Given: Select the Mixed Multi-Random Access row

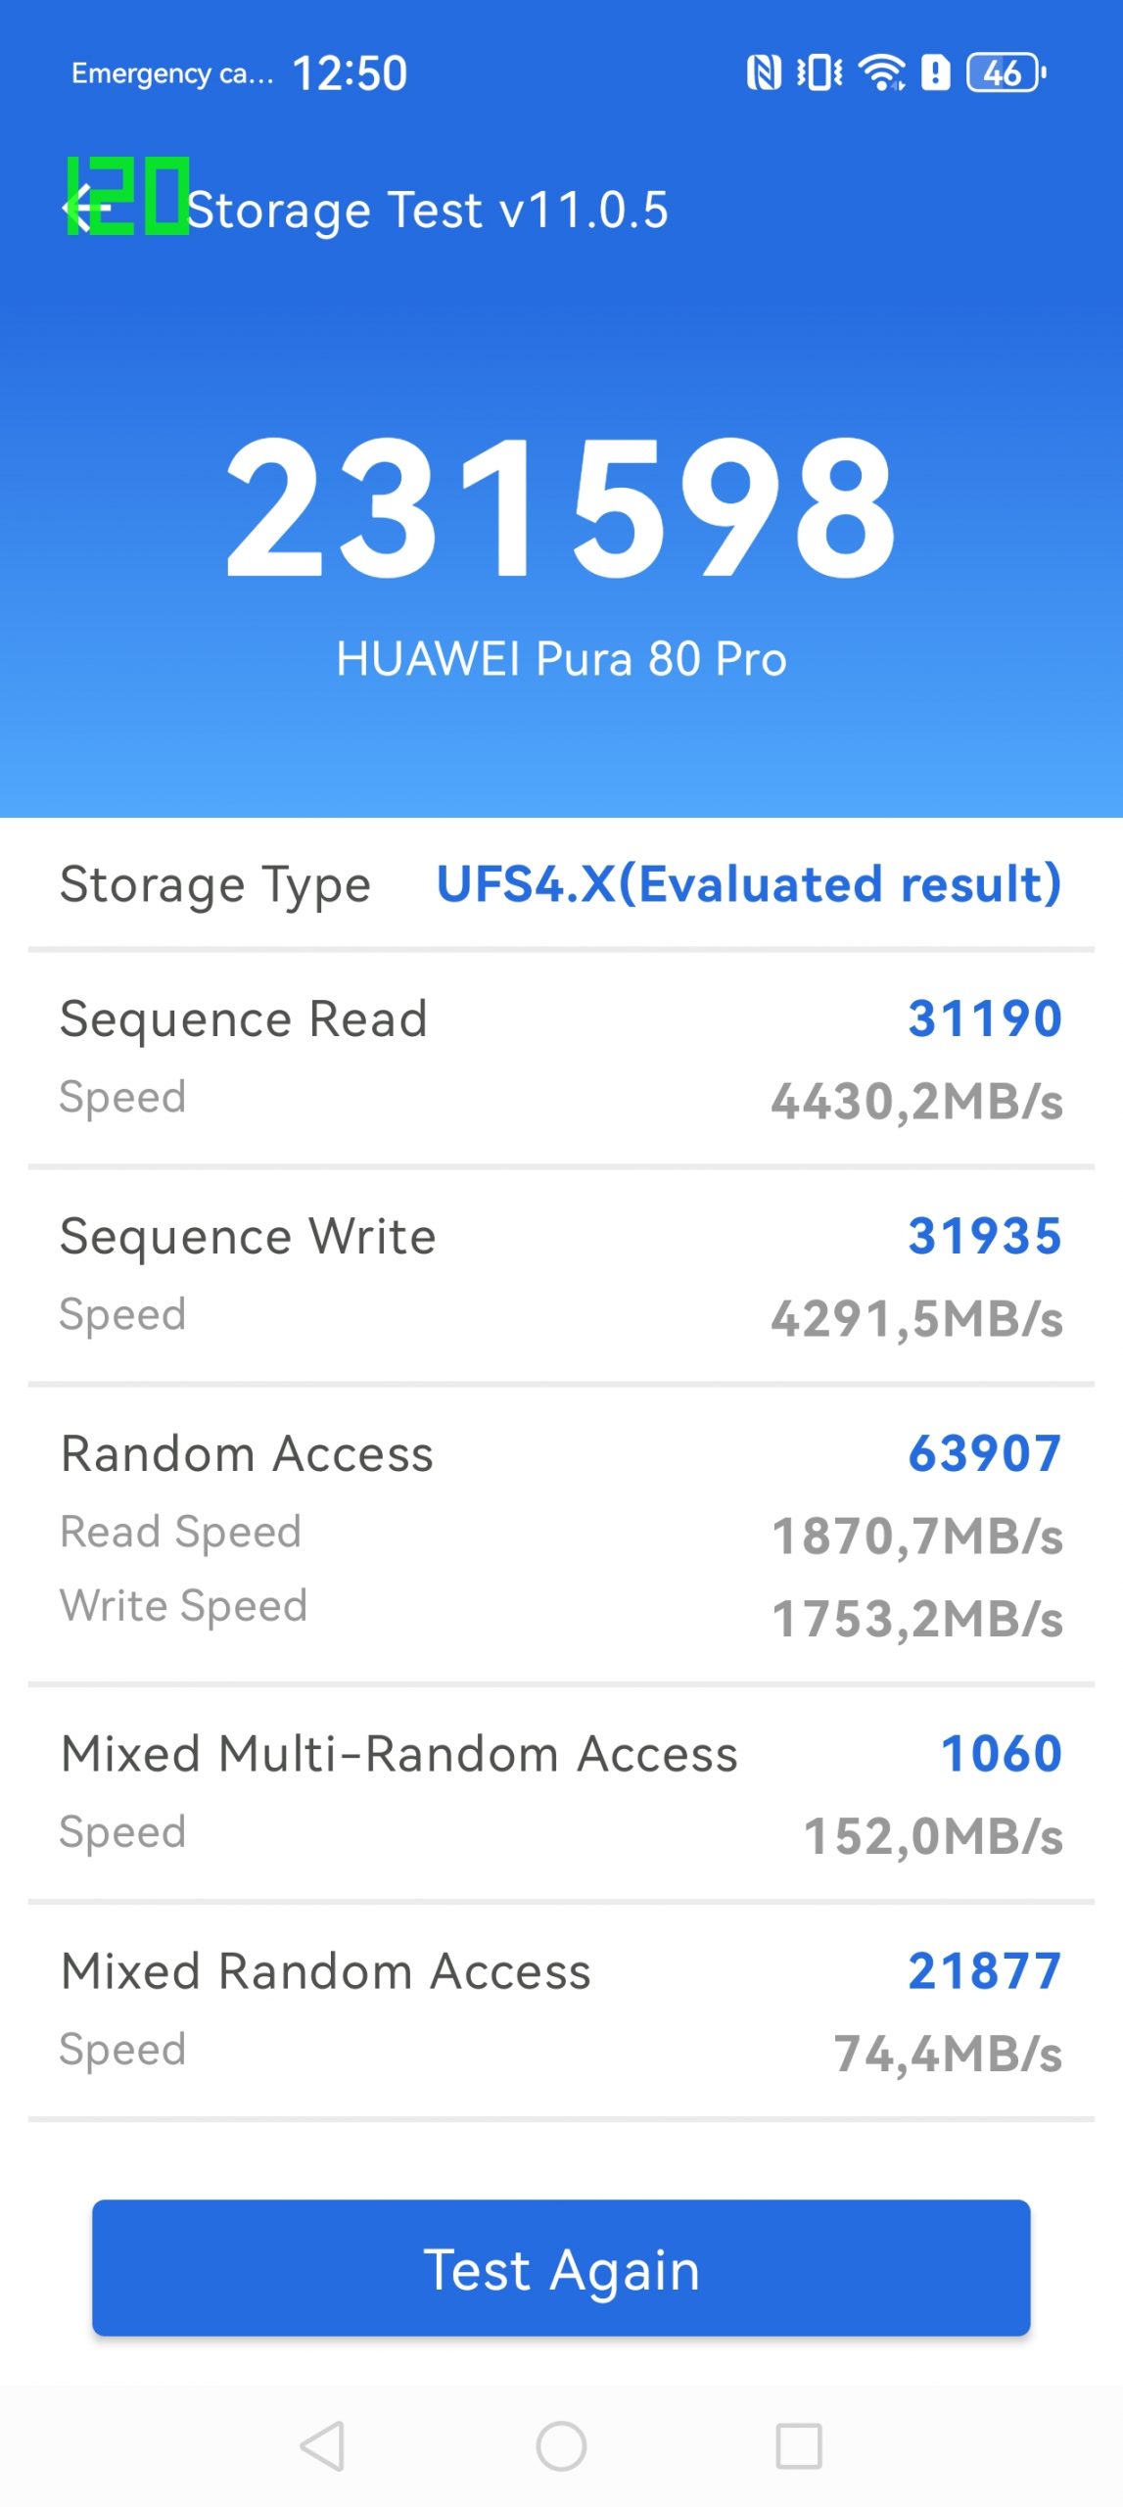Looking at the screenshot, I should coord(561,1792).
